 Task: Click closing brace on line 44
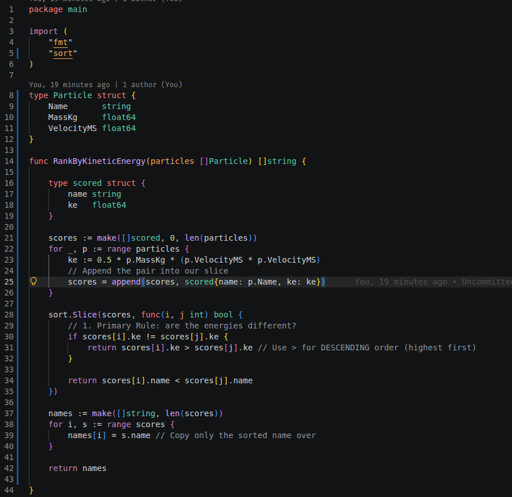pyautogui.click(x=31, y=490)
